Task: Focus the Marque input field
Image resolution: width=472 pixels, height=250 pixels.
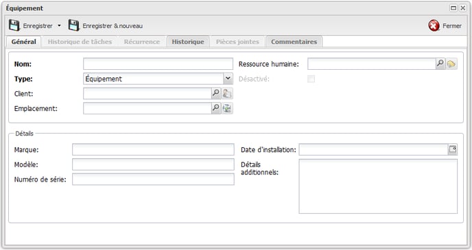Action: (153, 149)
